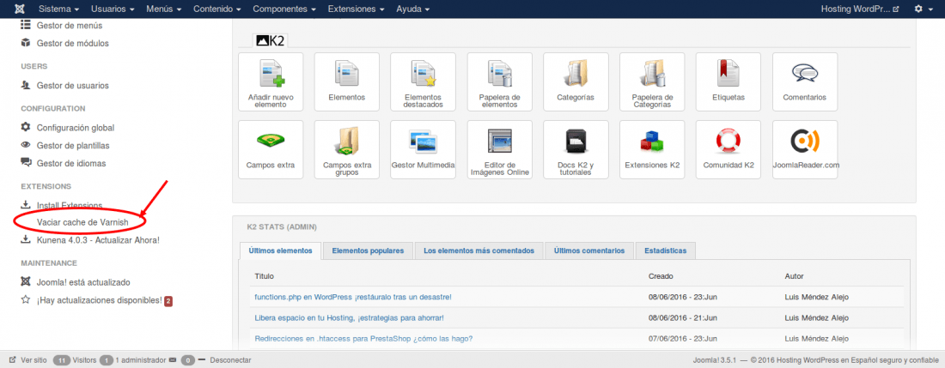The width and height of the screenshot is (945, 368).
Task: Click ¡Hay actualizaciones disponibles! link
Action: click(x=100, y=299)
